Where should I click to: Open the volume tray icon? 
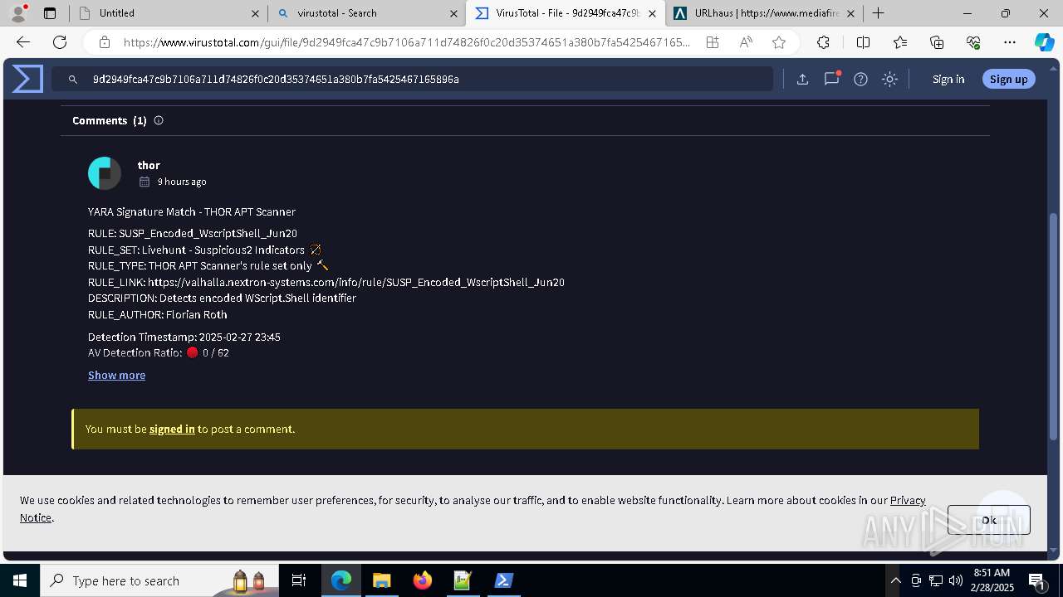coord(955,580)
